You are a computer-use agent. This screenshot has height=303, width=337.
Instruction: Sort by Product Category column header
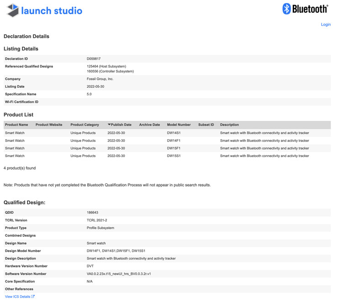pos(84,125)
